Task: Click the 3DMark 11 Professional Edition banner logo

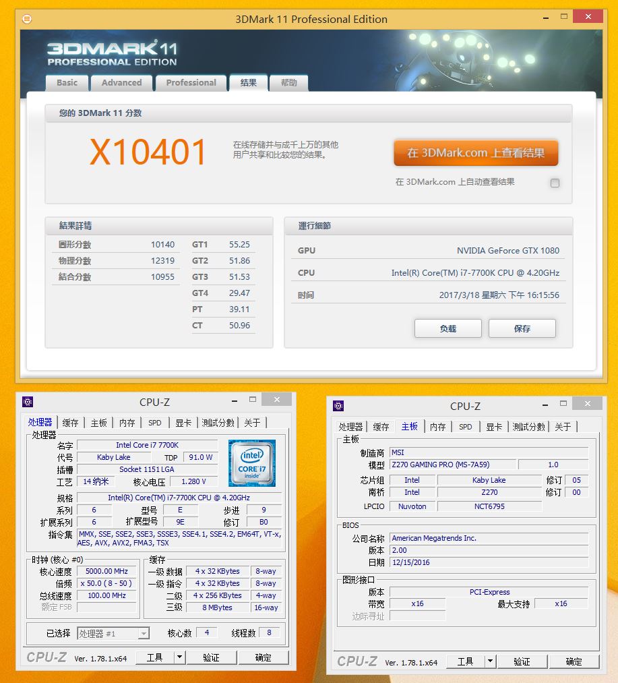Action: pyautogui.click(x=113, y=53)
